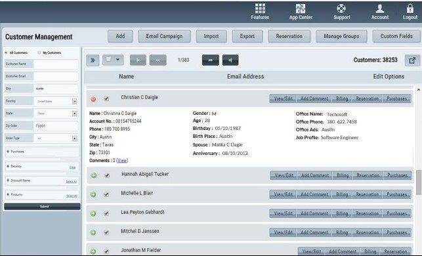
Task: Click into Customer Name field
Action: click(x=56, y=64)
